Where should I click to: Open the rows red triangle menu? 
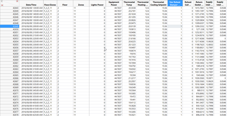(2, 5)
